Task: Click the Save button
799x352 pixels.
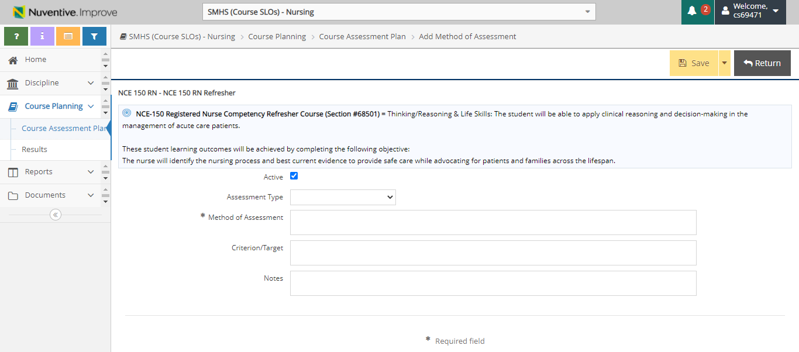Action: [694, 63]
